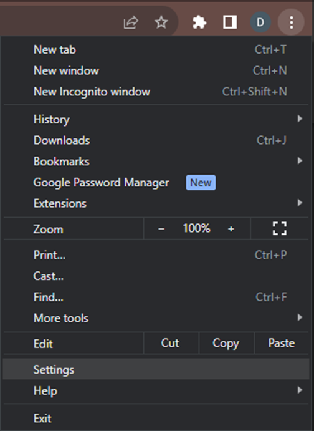Click the Copy button
314x431 pixels.
tap(226, 343)
